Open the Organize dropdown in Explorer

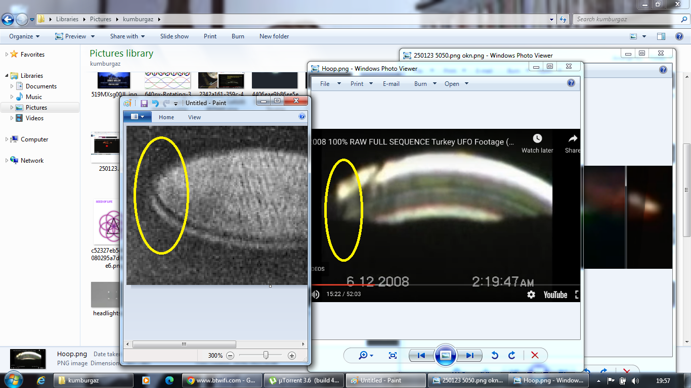coord(24,36)
